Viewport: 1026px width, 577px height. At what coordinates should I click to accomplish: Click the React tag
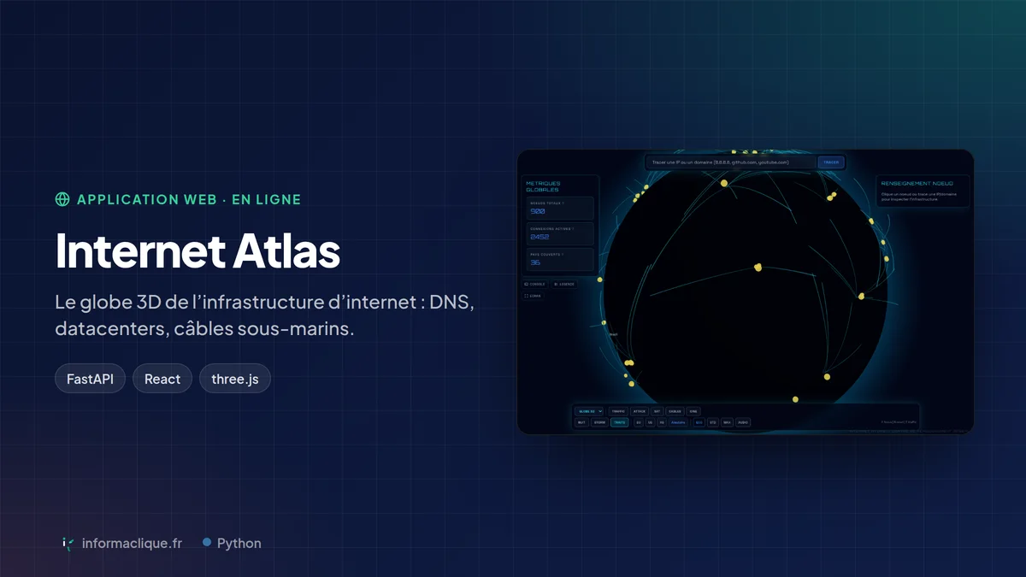click(x=162, y=379)
